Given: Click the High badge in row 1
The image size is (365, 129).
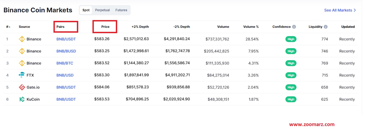Looking at the screenshot, I should click(291, 39).
